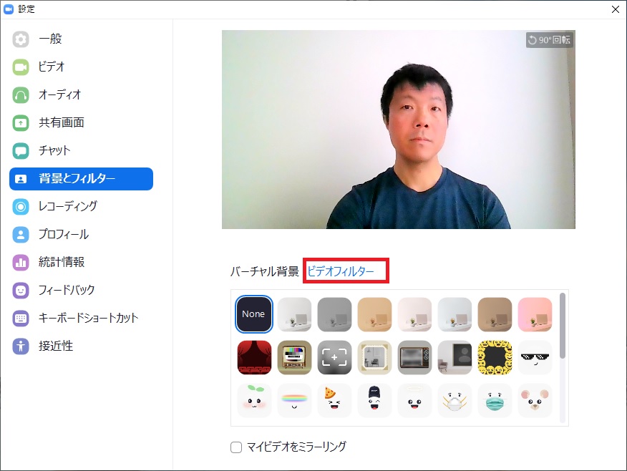Screen dimensions: 627x471
Task: Choose the yellow emoji border filter
Action: [x=495, y=357]
